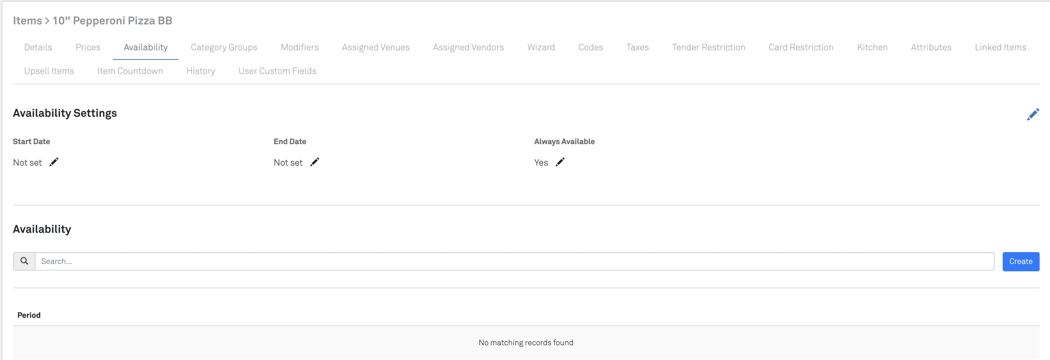Click the search magnifier icon
Screen dimensions: 1050x360
24,261
